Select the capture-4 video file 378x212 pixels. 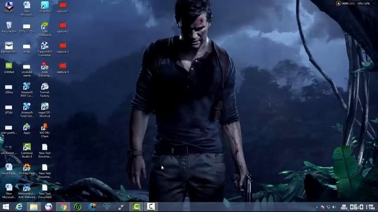63,68
